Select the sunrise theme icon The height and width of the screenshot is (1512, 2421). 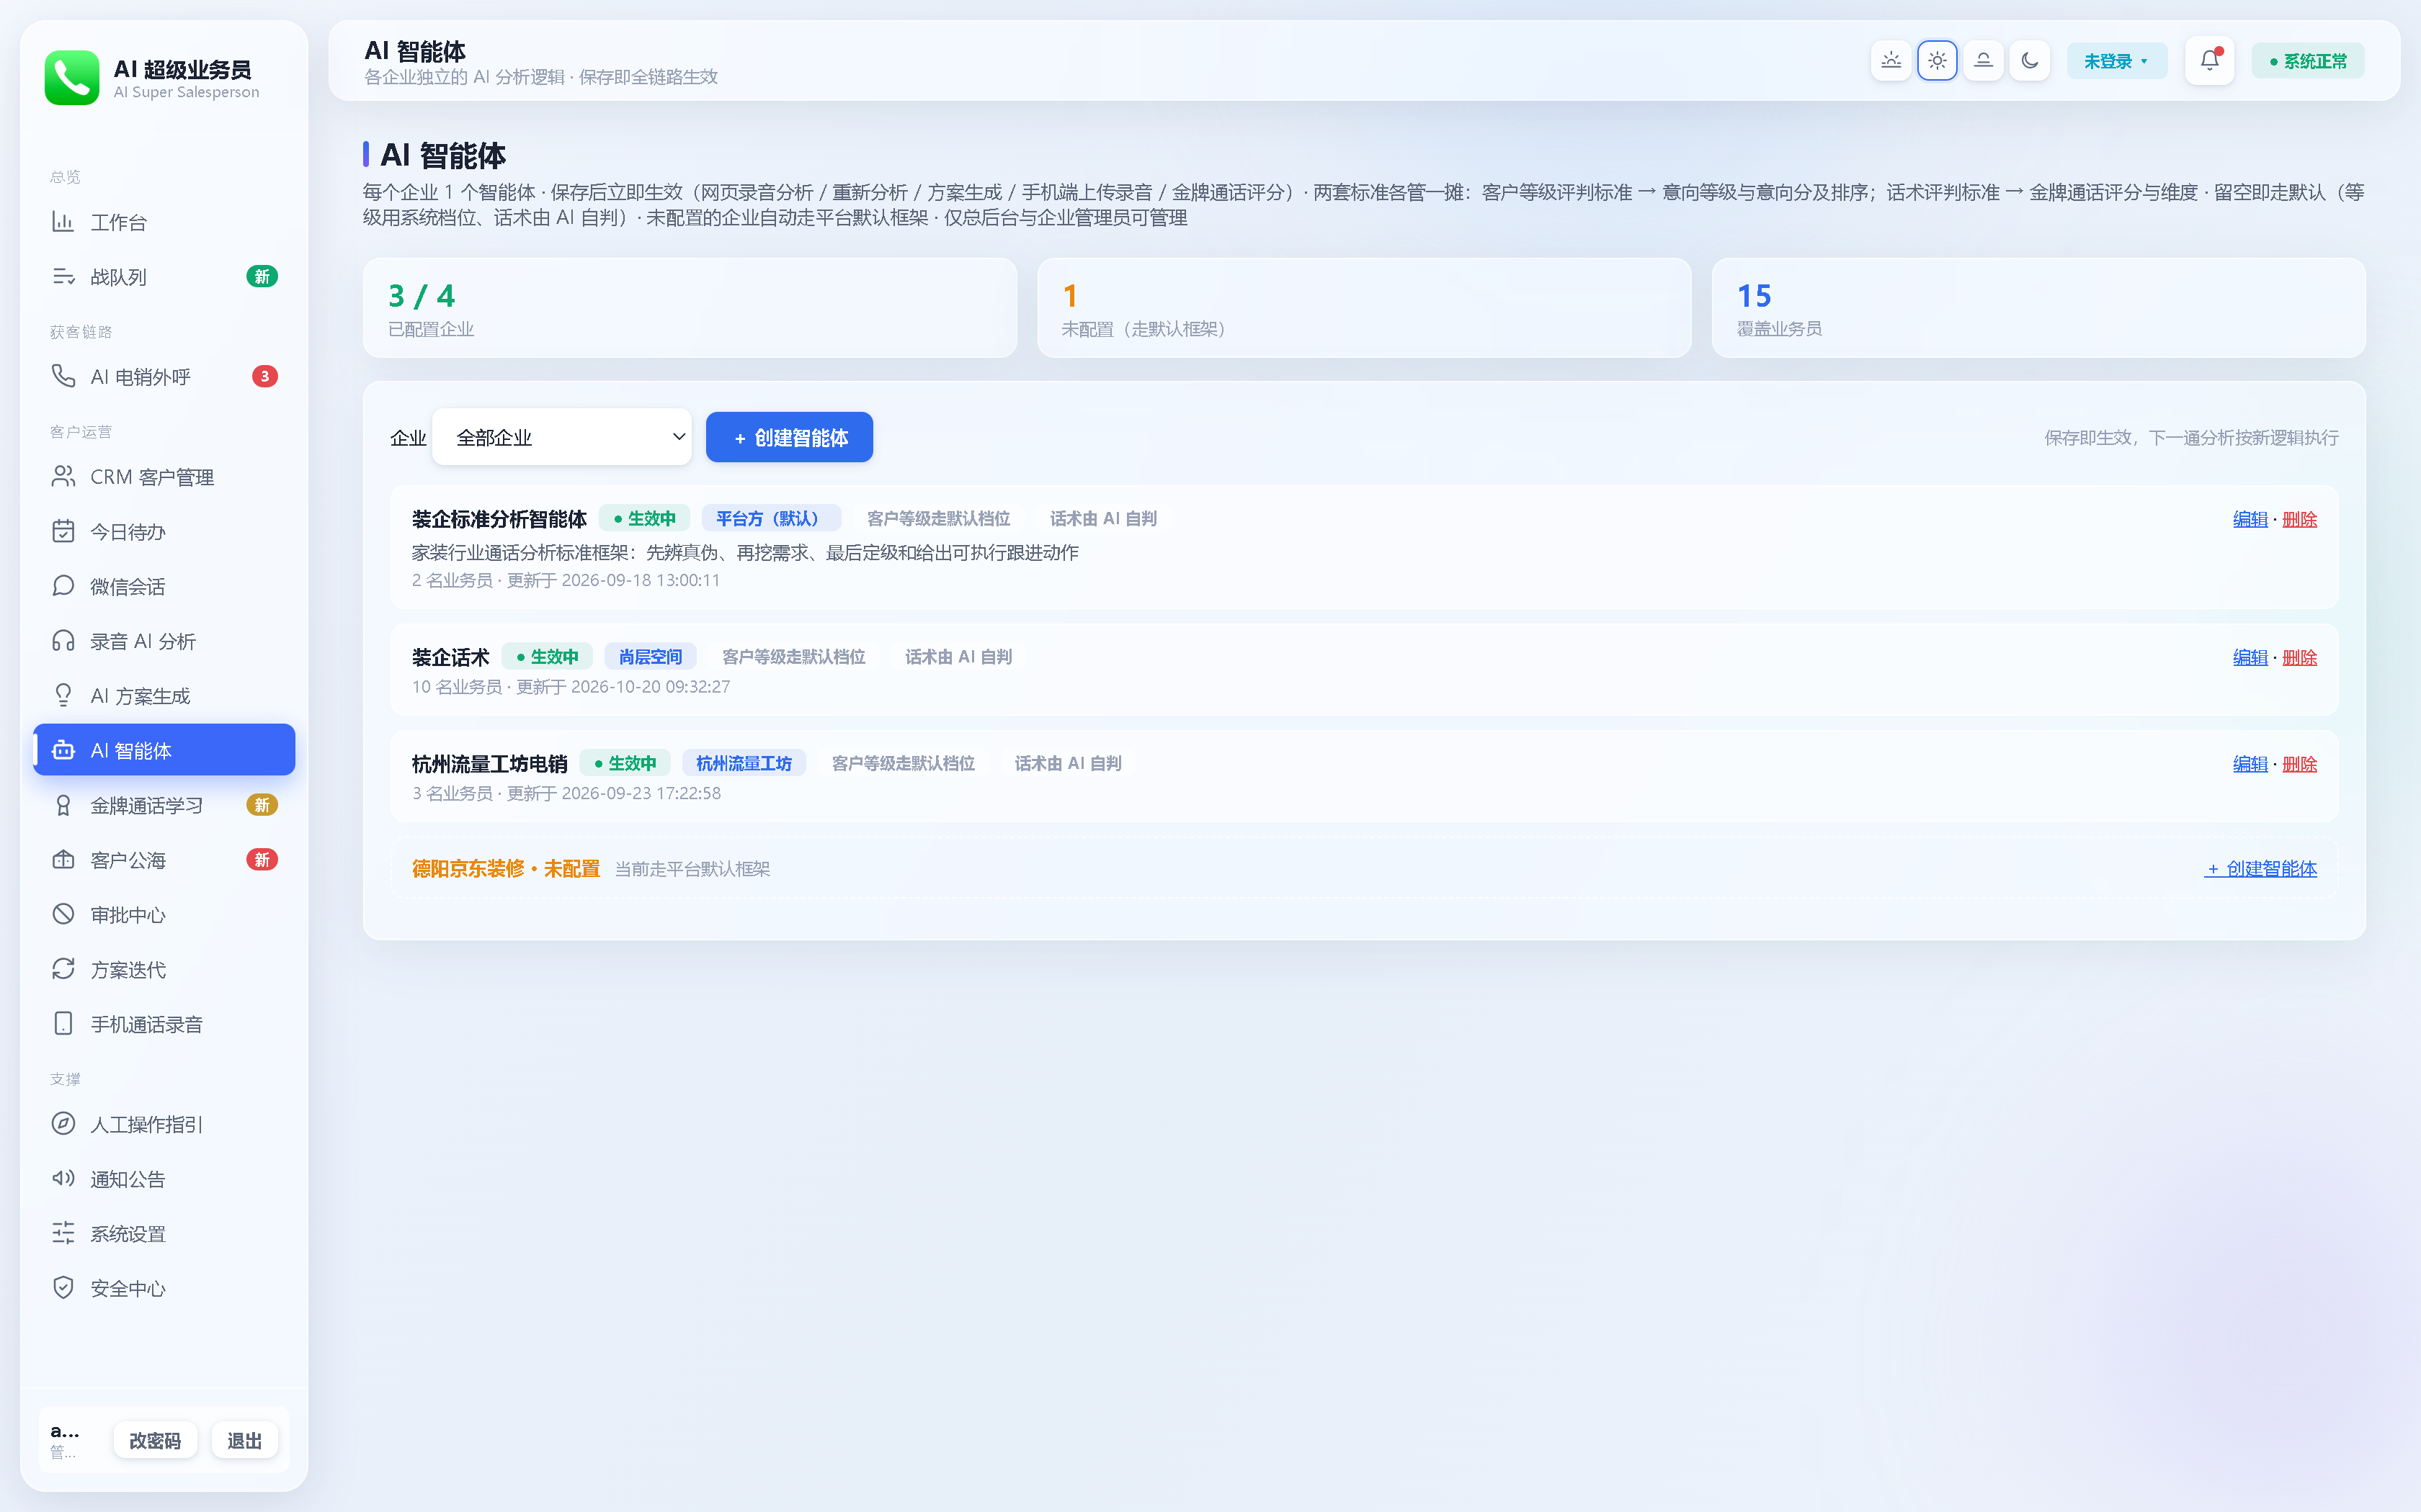[x=1891, y=61]
